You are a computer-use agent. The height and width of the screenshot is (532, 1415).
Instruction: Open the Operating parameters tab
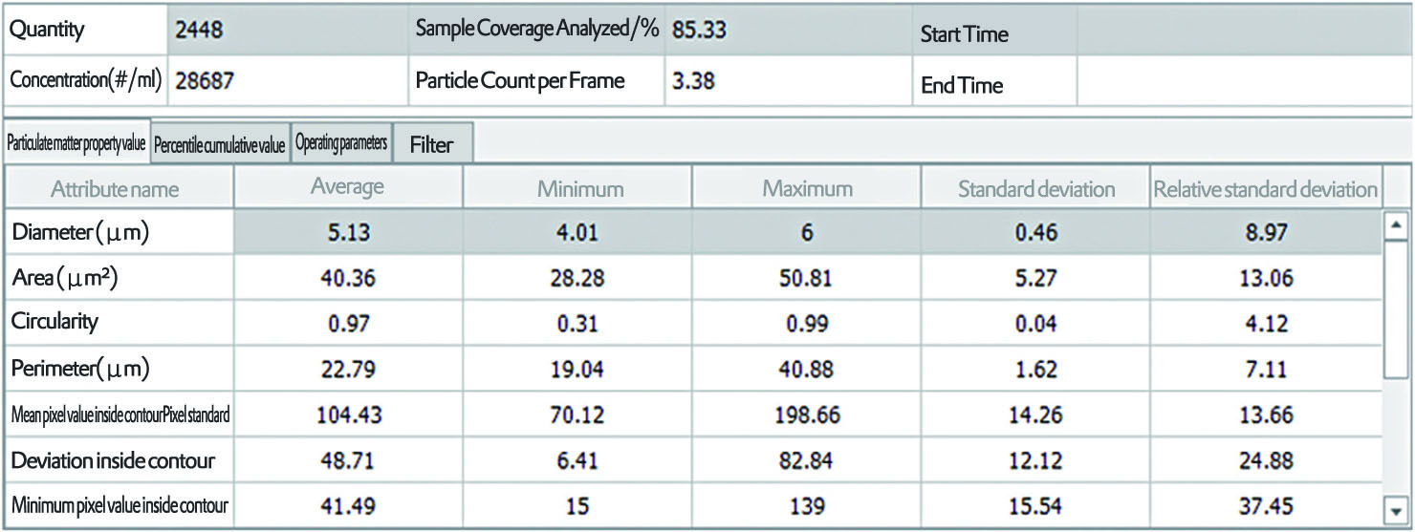tap(341, 143)
